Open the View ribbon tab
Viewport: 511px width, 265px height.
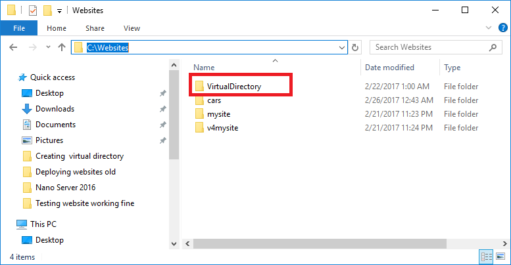(x=132, y=28)
